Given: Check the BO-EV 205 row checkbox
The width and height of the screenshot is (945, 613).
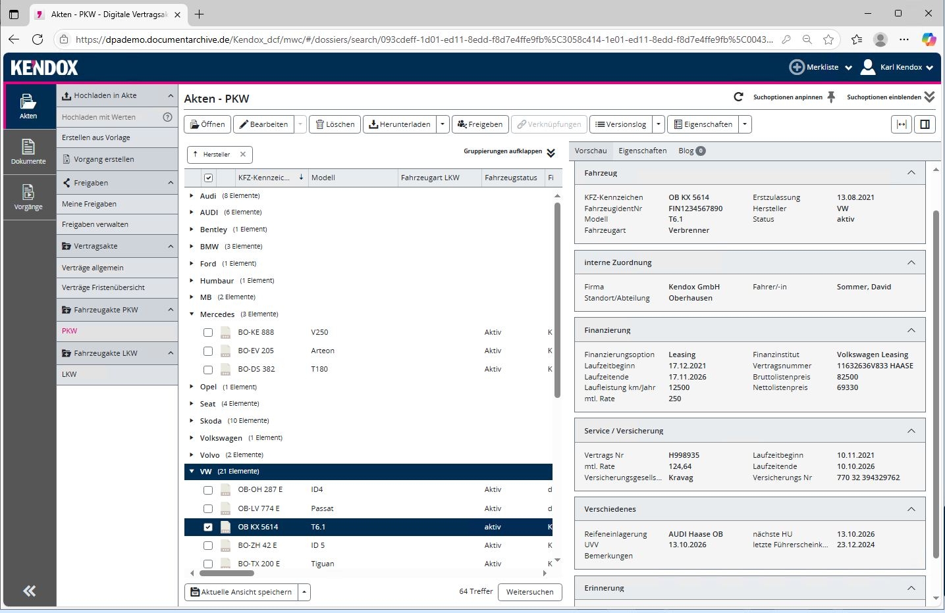Looking at the screenshot, I should point(208,351).
